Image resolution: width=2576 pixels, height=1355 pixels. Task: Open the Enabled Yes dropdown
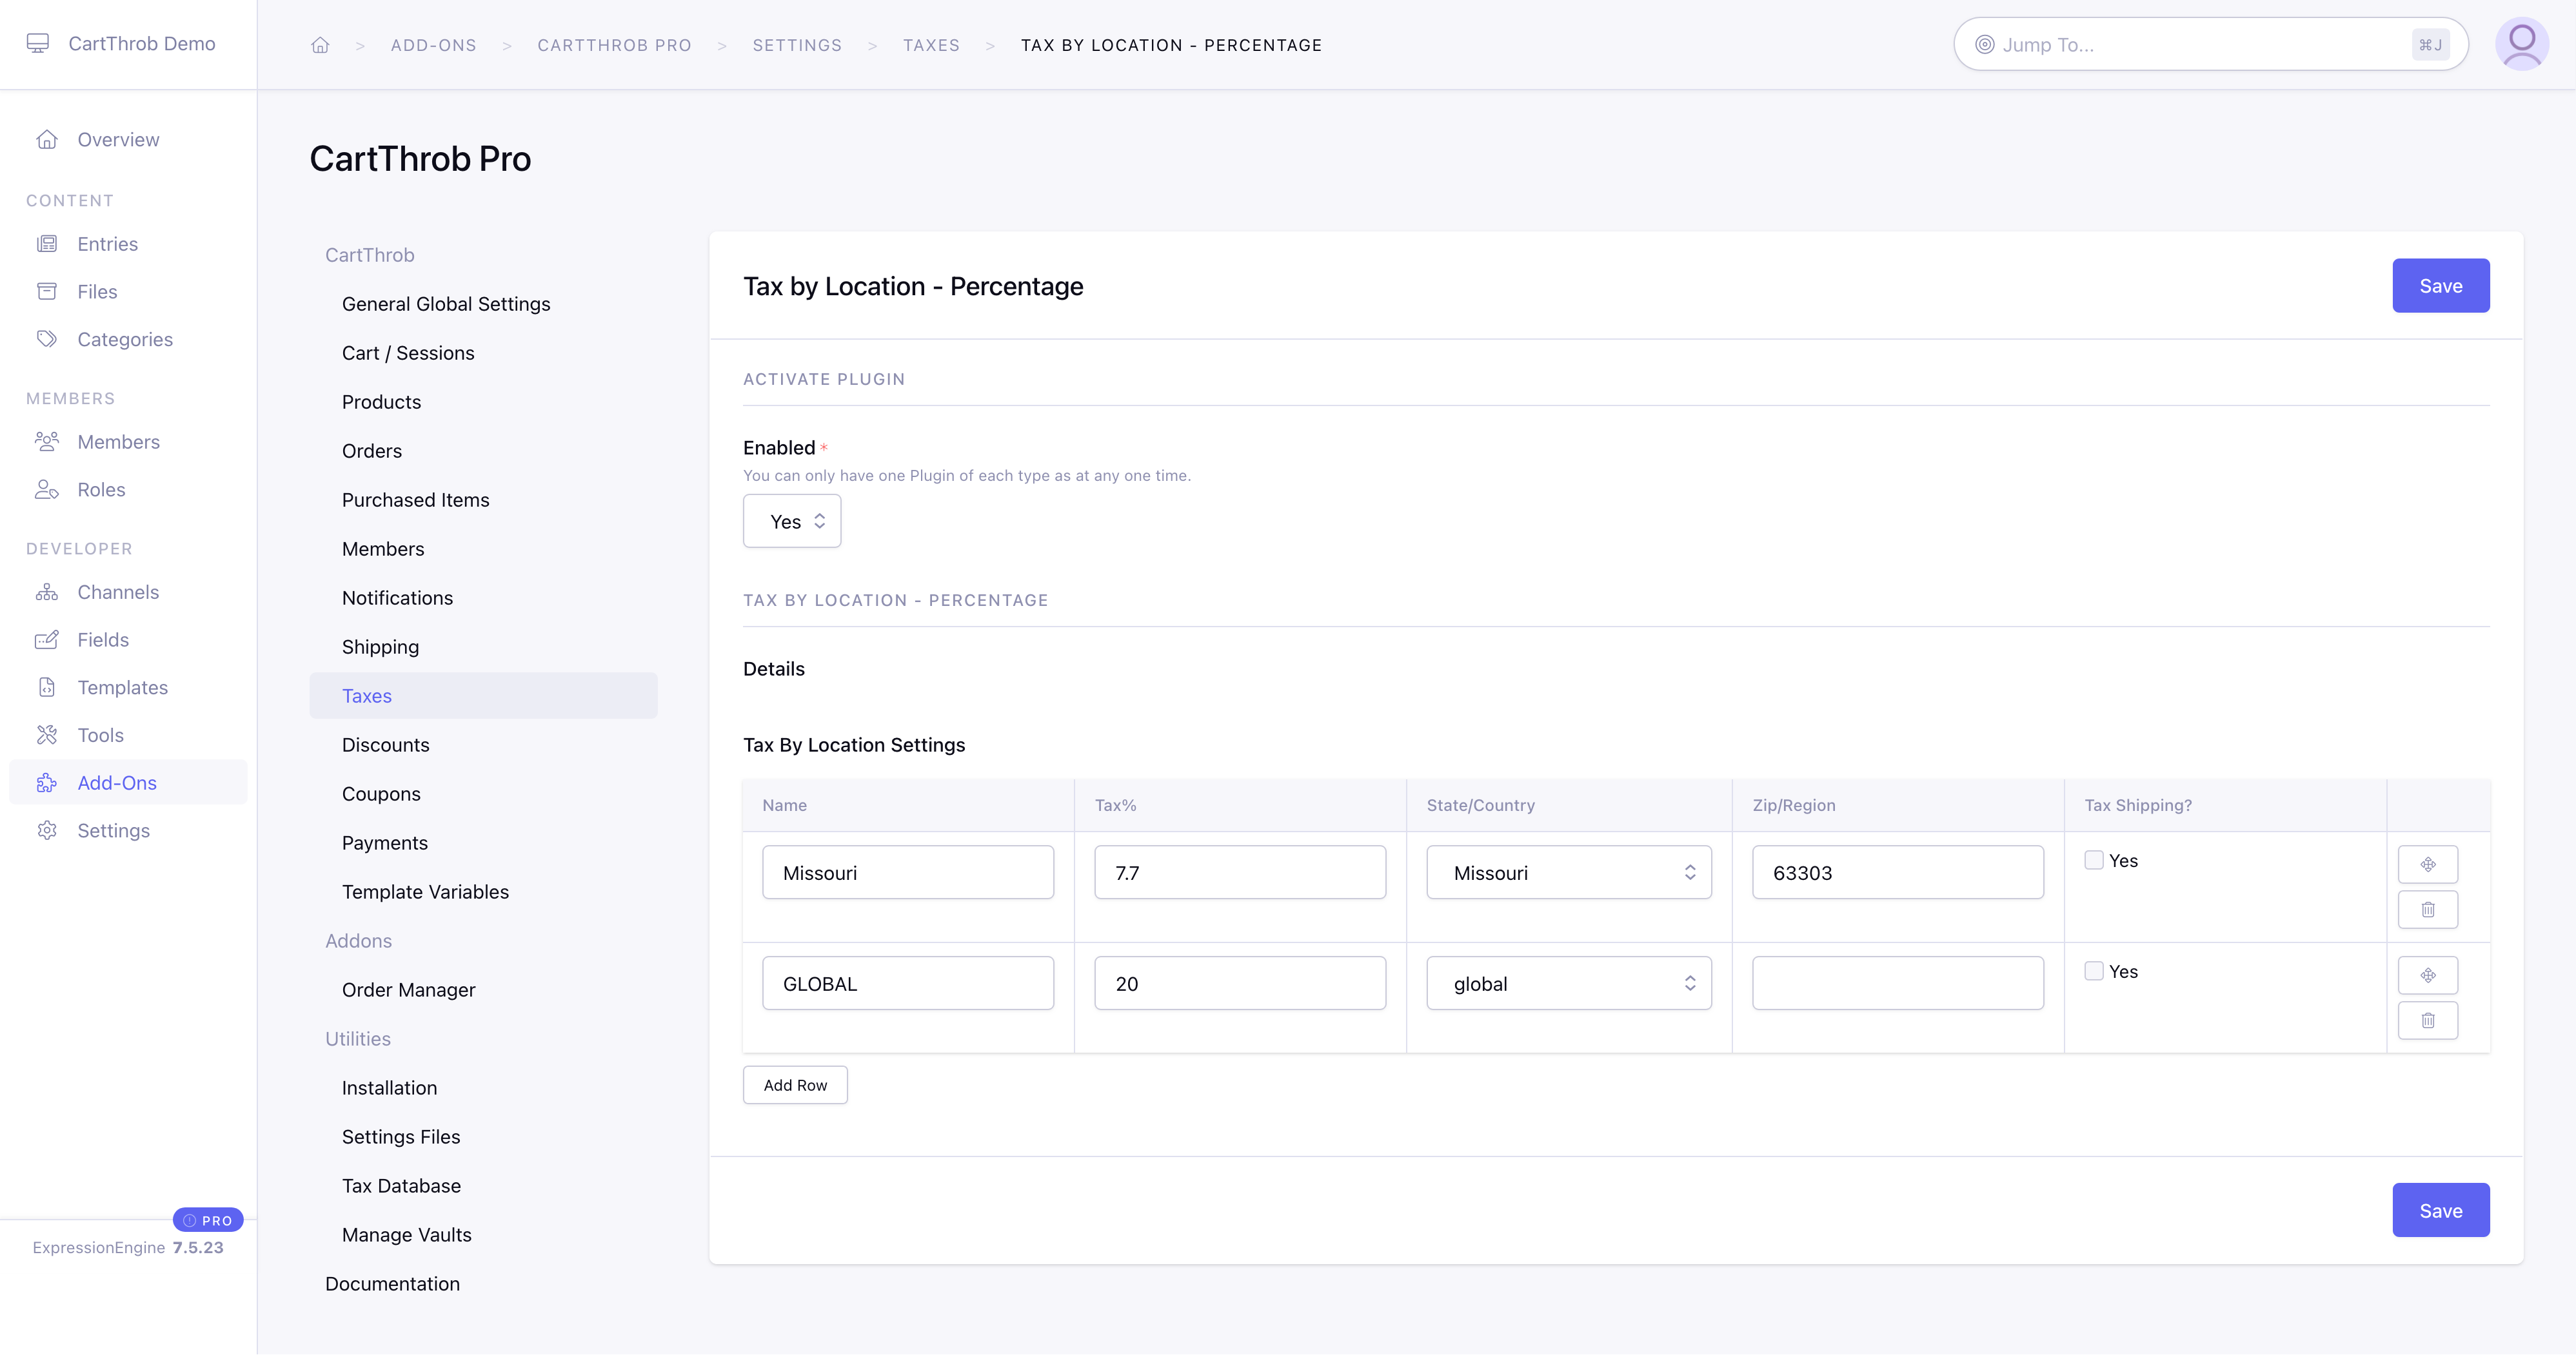(792, 522)
